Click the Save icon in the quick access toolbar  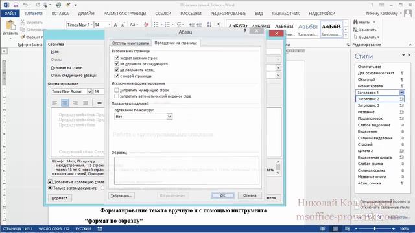click(16, 5)
